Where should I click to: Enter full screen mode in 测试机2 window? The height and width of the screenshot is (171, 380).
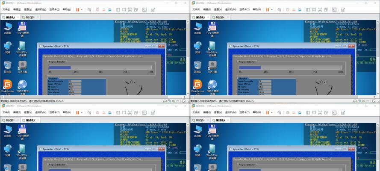320,10
